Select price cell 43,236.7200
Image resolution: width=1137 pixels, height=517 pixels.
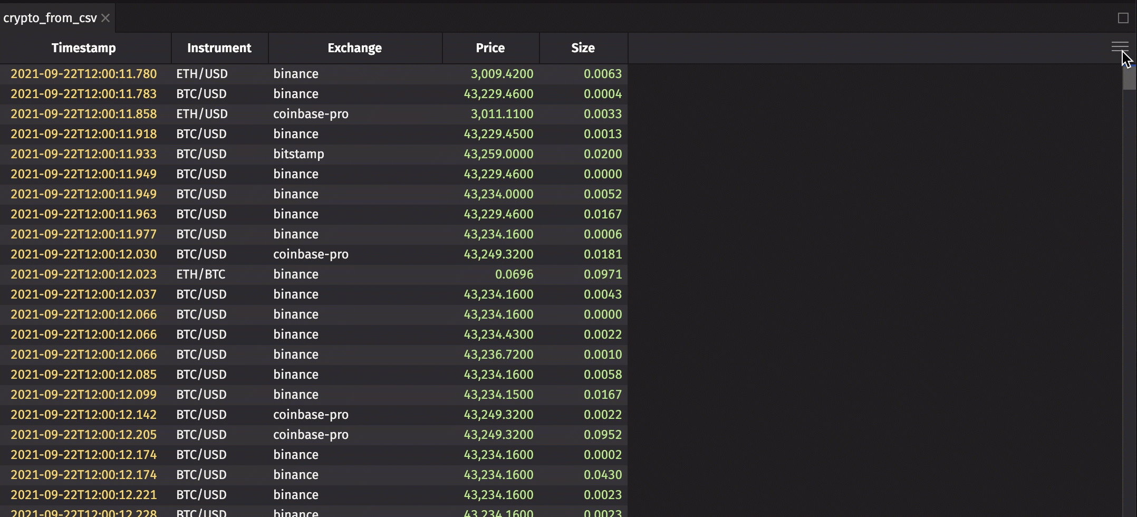498,355
